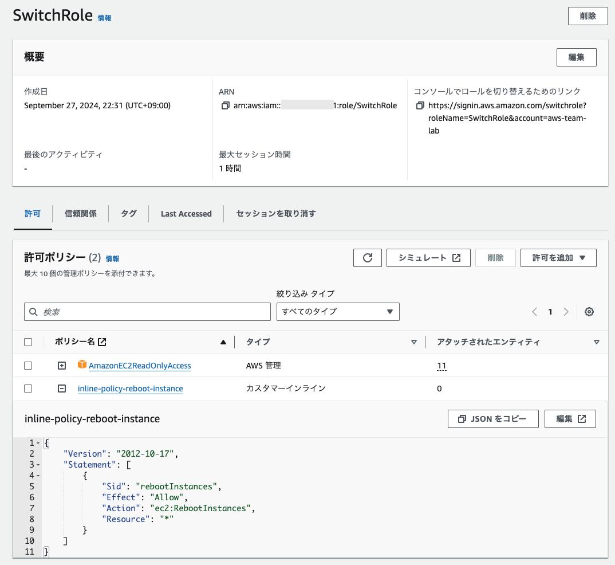This screenshot has width=615, height=565.
Task: Open the inline-policy-reboot-instance link
Action: coord(130,389)
